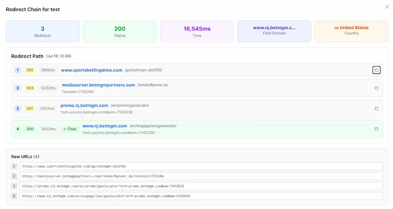Open www.sportsbettingdime.com link
Viewport: 393px width, 209px height.
(x=92, y=70)
